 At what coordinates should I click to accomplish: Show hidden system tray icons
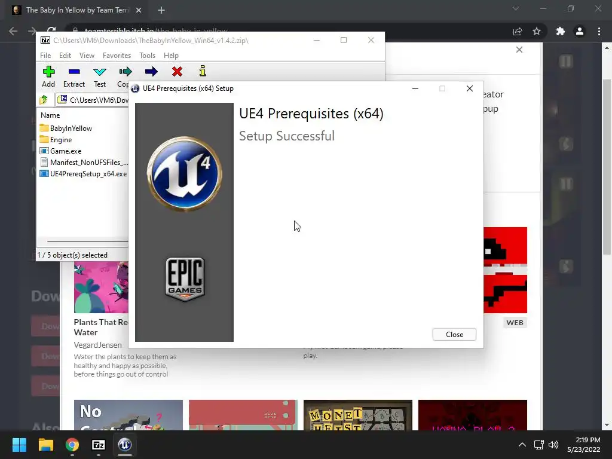pyautogui.click(x=522, y=445)
